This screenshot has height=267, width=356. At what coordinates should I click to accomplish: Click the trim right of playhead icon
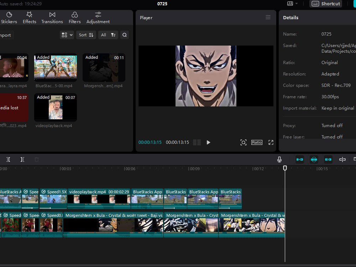click(x=22, y=159)
